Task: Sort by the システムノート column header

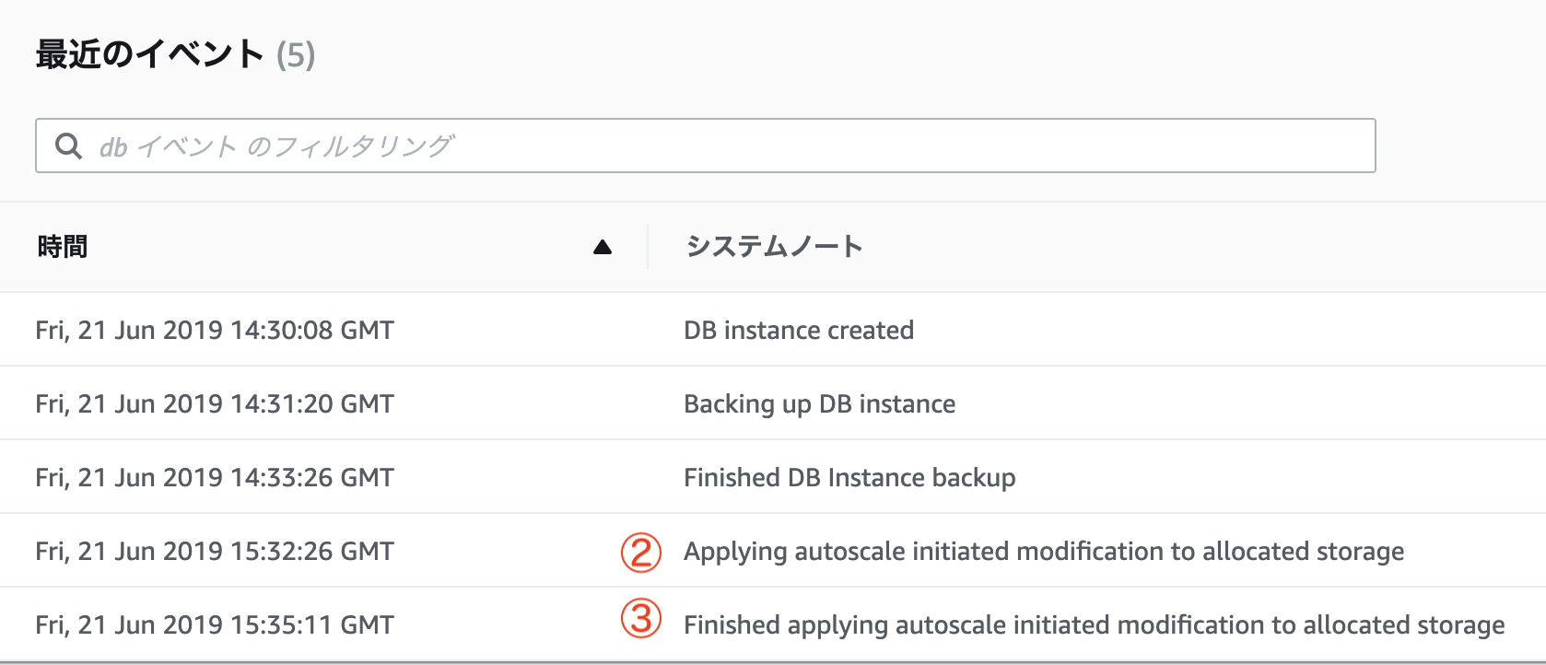Action: tap(774, 247)
